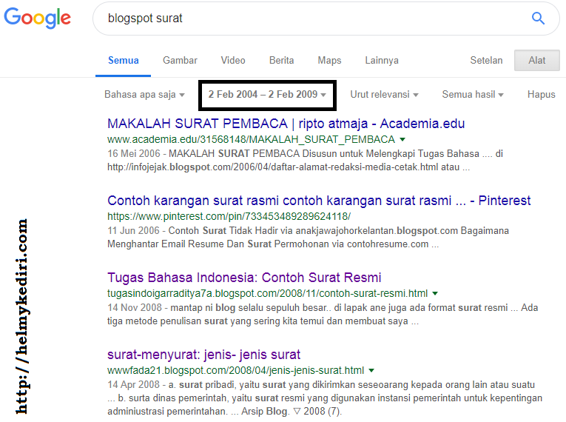Expand arrow beside academia.edu URL
This screenshot has height=422, width=566.
coord(402,139)
